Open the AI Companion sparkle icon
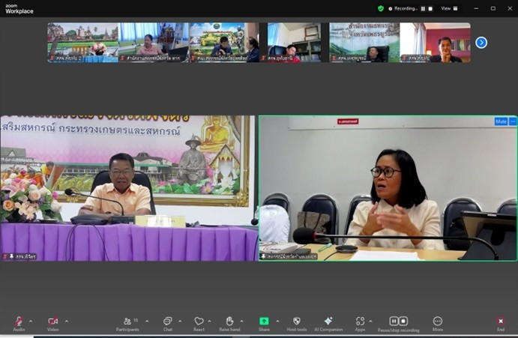This screenshot has width=518, height=338. [328, 322]
